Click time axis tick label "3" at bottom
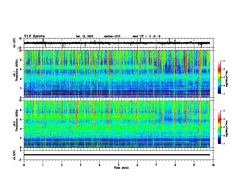The height and width of the screenshot is (185, 240). tap(81, 165)
